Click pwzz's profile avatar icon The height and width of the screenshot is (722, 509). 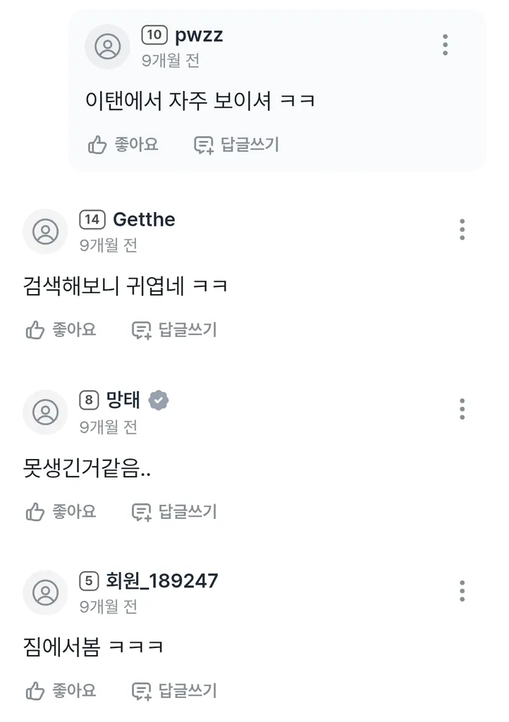pyautogui.click(x=107, y=47)
